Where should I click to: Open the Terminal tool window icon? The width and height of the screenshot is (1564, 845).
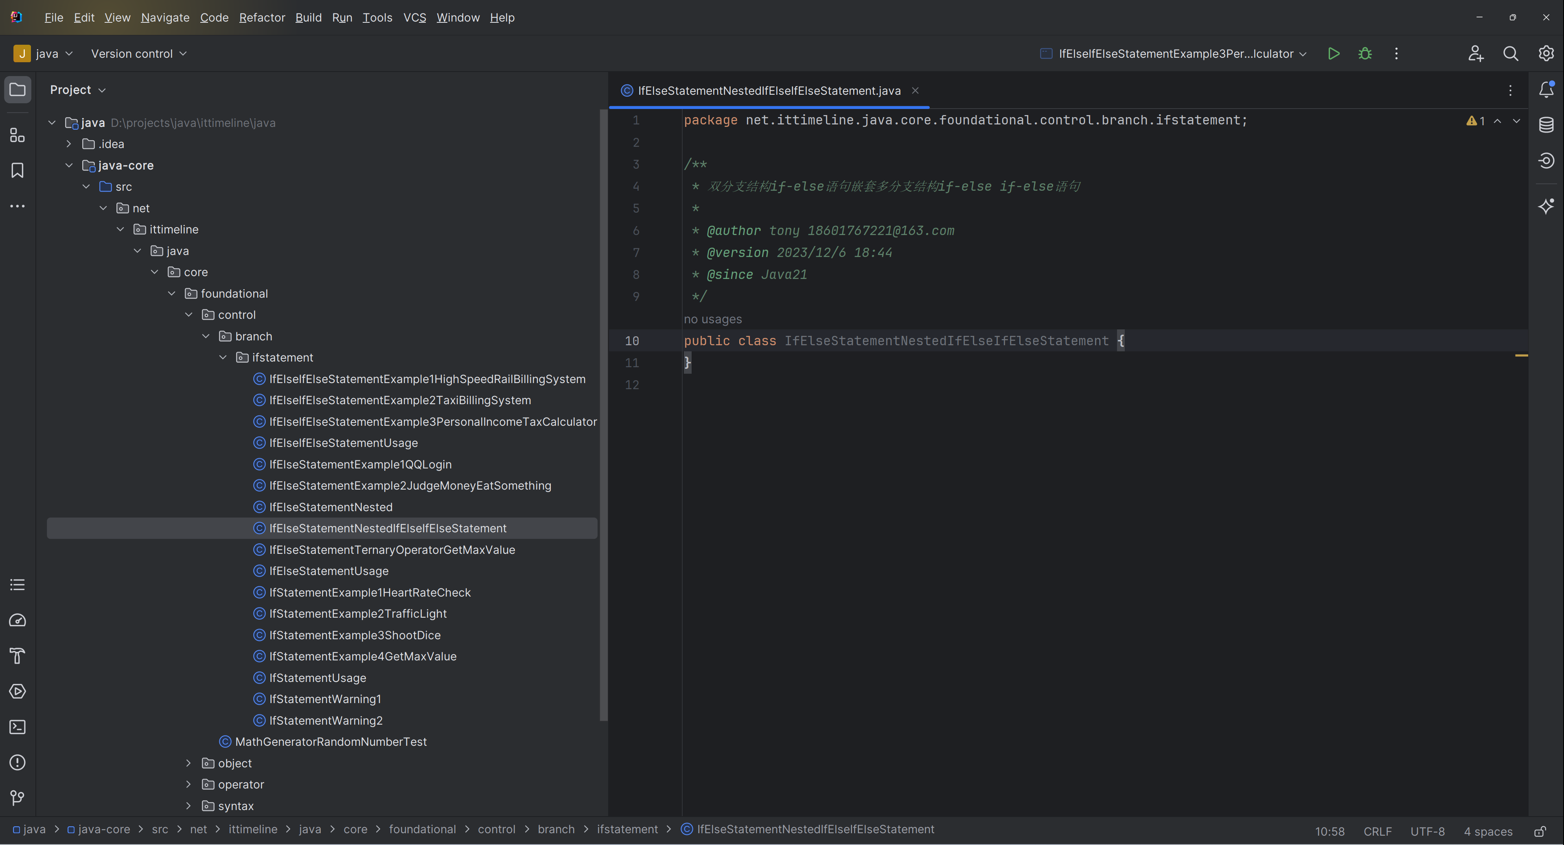18,727
